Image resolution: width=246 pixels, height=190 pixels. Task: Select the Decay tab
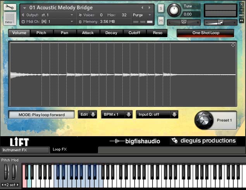pos(111,33)
